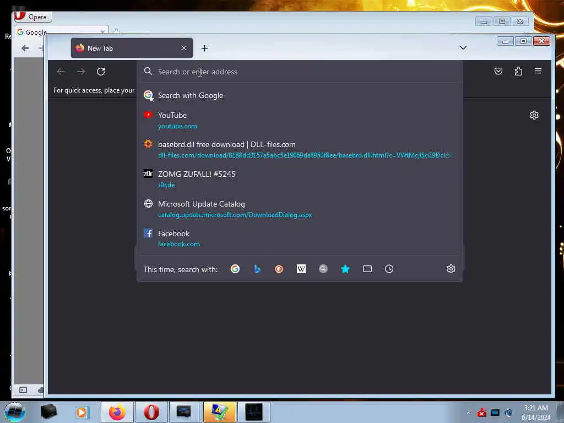Open a new tab with plus button
The height and width of the screenshot is (423, 564).
(x=205, y=48)
